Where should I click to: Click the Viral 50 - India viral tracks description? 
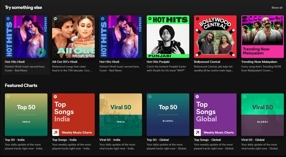tap(117, 146)
